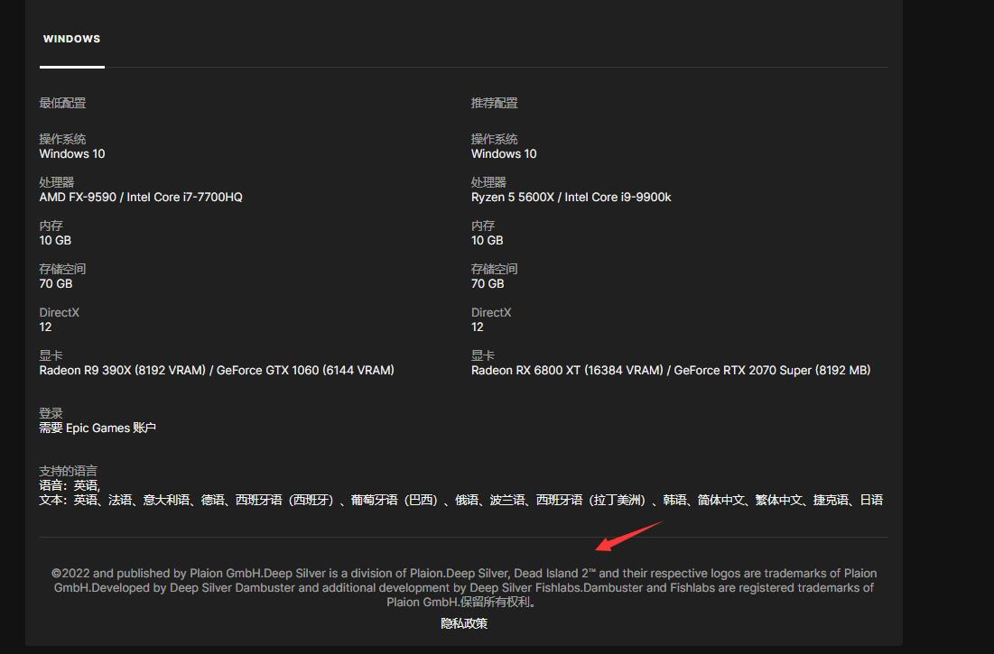The height and width of the screenshot is (654, 994).
Task: Click the 需要 Epic Games 账户 text
Action: [98, 428]
